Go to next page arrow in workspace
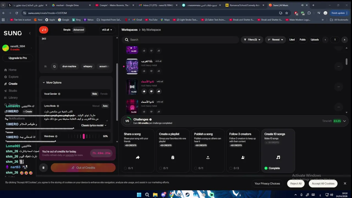This screenshot has height=198, width=352. tap(344, 40)
